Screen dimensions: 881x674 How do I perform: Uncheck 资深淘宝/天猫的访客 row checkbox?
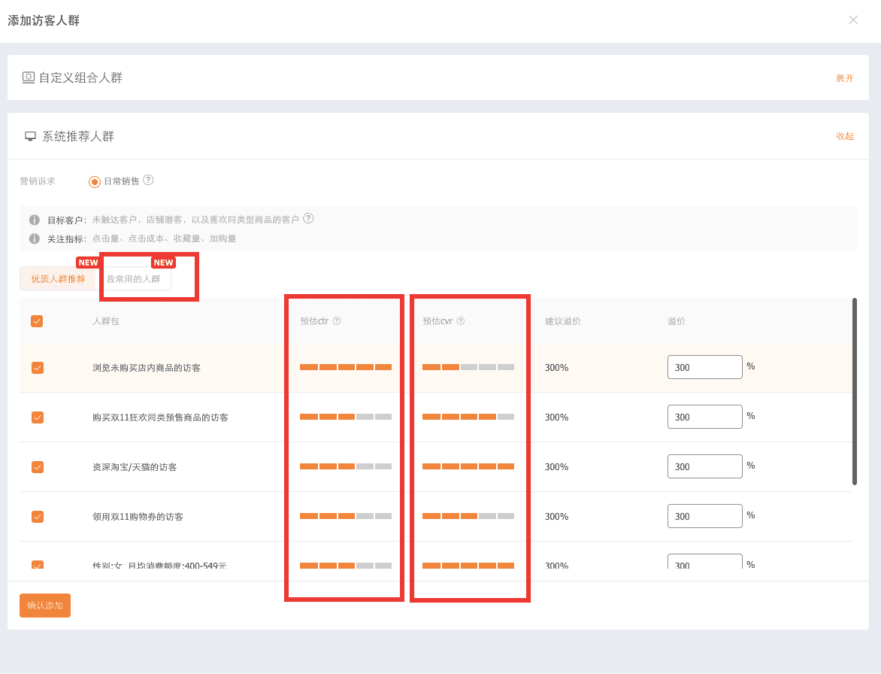[38, 467]
